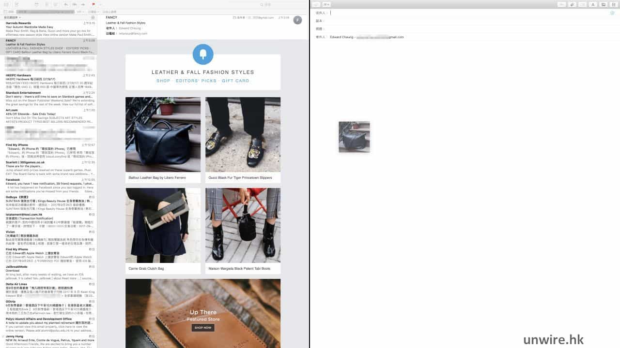Click the reply arrow in Mail toolbar
This screenshot has width=620, height=348.
[66, 4]
